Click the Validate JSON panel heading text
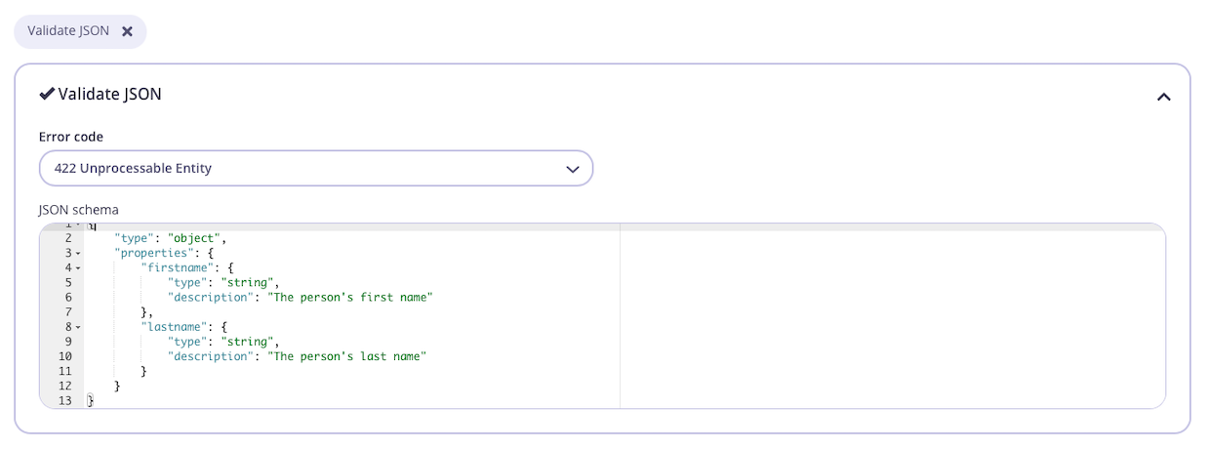The height and width of the screenshot is (449, 1207). tap(109, 95)
